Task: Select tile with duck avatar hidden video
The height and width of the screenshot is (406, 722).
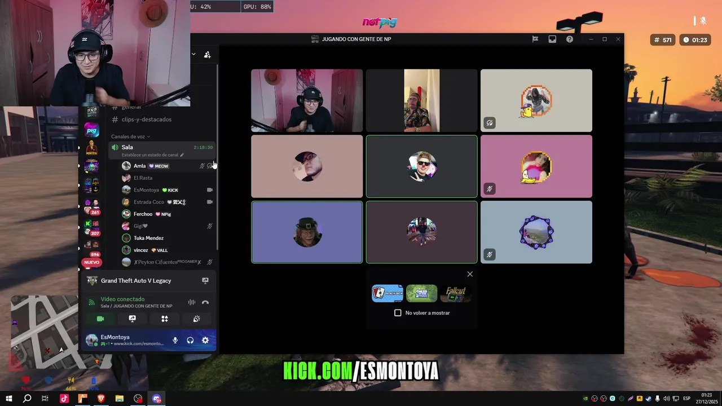Action: (536, 100)
